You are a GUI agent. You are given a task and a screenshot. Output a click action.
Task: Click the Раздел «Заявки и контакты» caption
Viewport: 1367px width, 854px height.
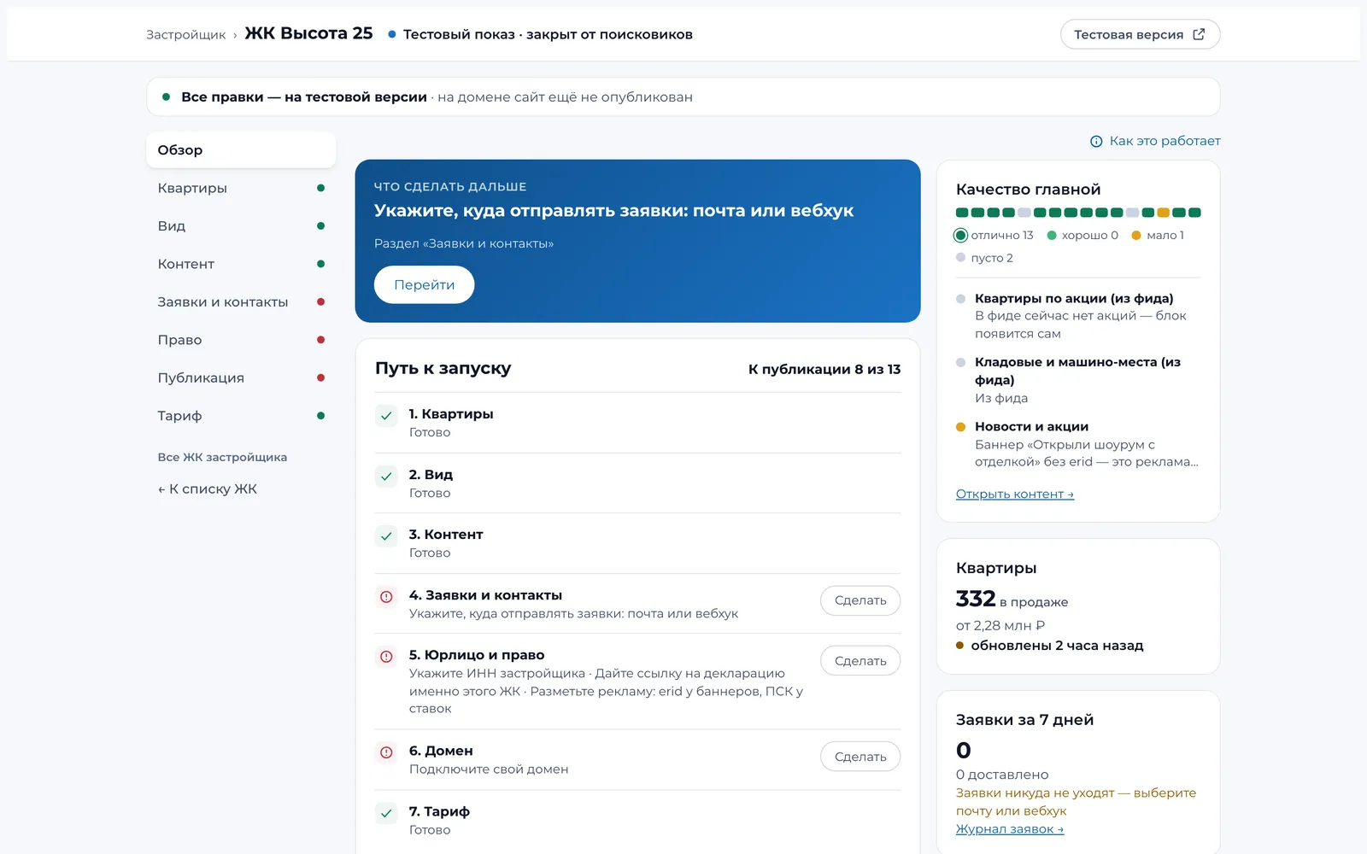click(464, 244)
